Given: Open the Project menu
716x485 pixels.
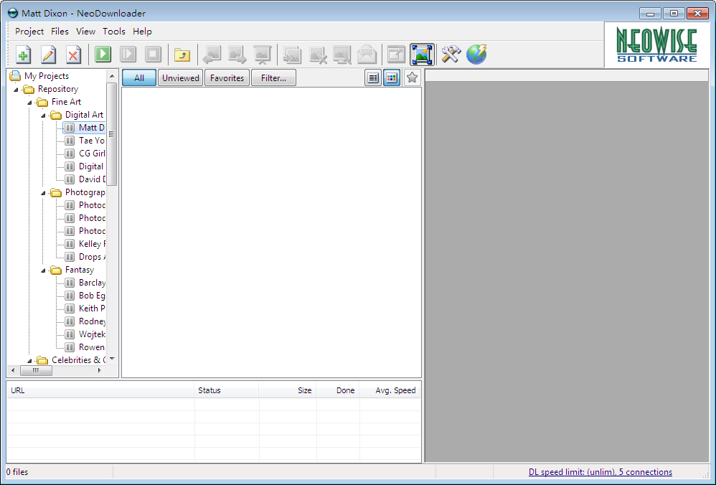Looking at the screenshot, I should 29,32.
